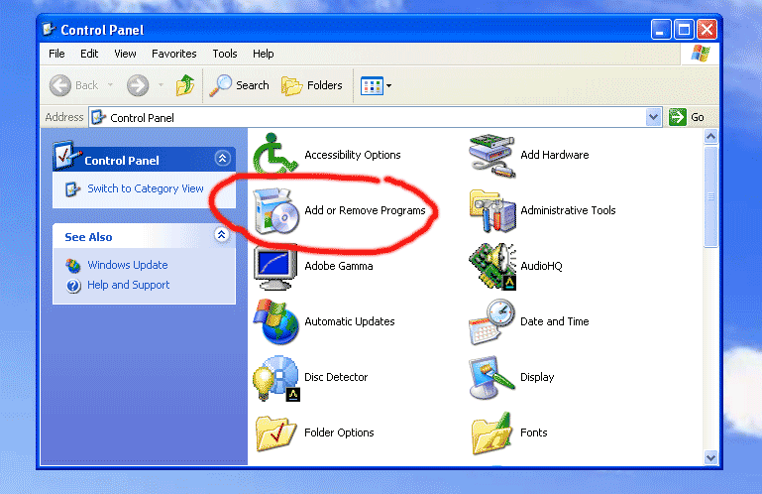Click the vertical scrollbar thumb
Image resolution: width=762 pixels, height=494 pixels.
[x=710, y=196]
